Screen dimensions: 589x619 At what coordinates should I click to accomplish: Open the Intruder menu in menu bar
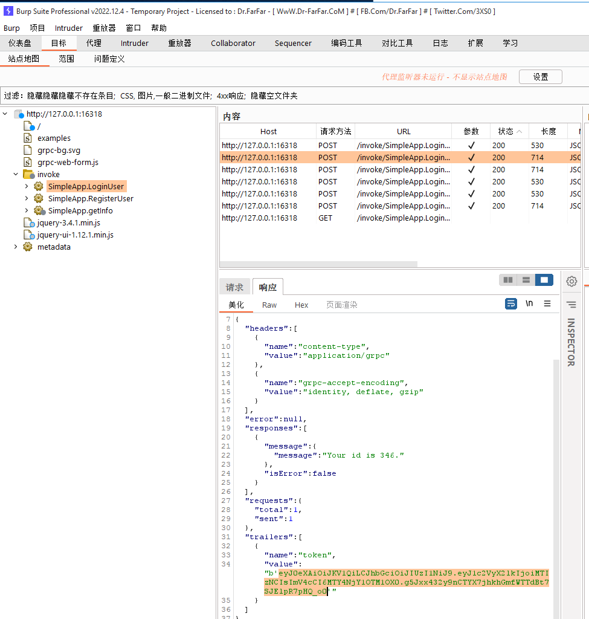[69, 28]
